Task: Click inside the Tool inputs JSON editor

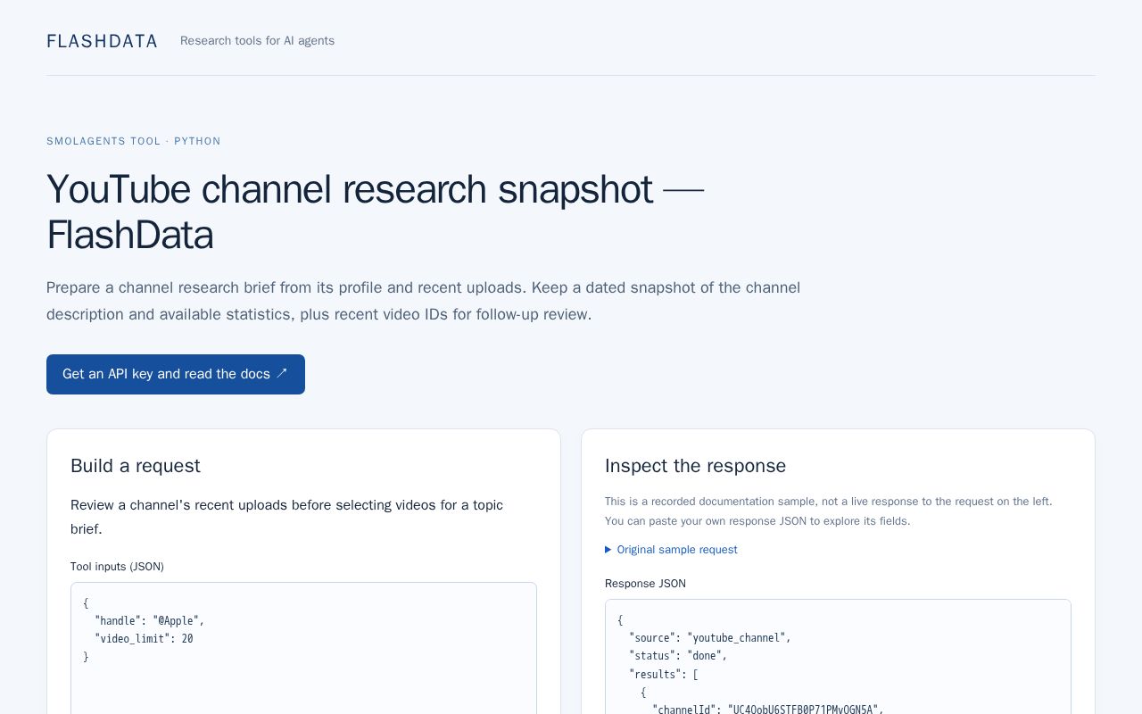Action: 303,648
